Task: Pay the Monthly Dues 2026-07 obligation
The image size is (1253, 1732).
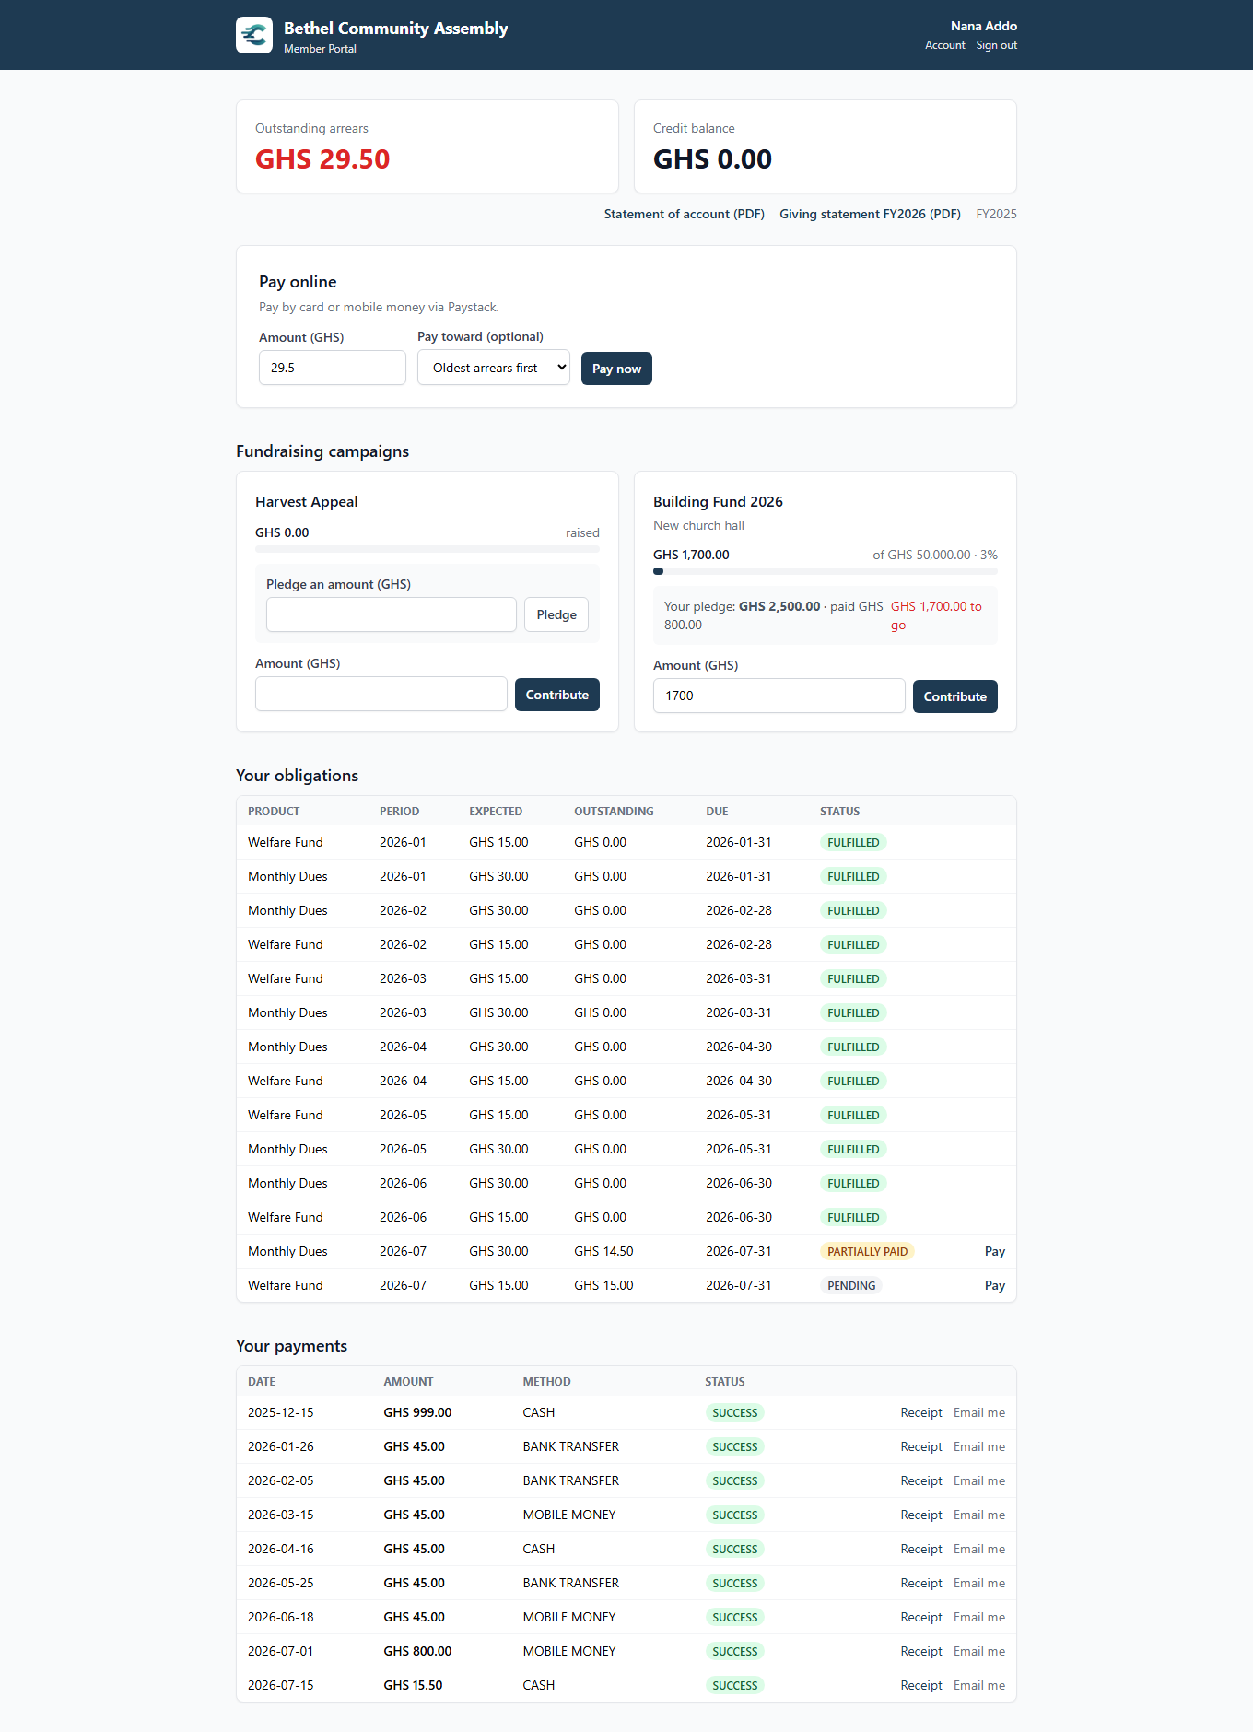Action: [995, 1251]
